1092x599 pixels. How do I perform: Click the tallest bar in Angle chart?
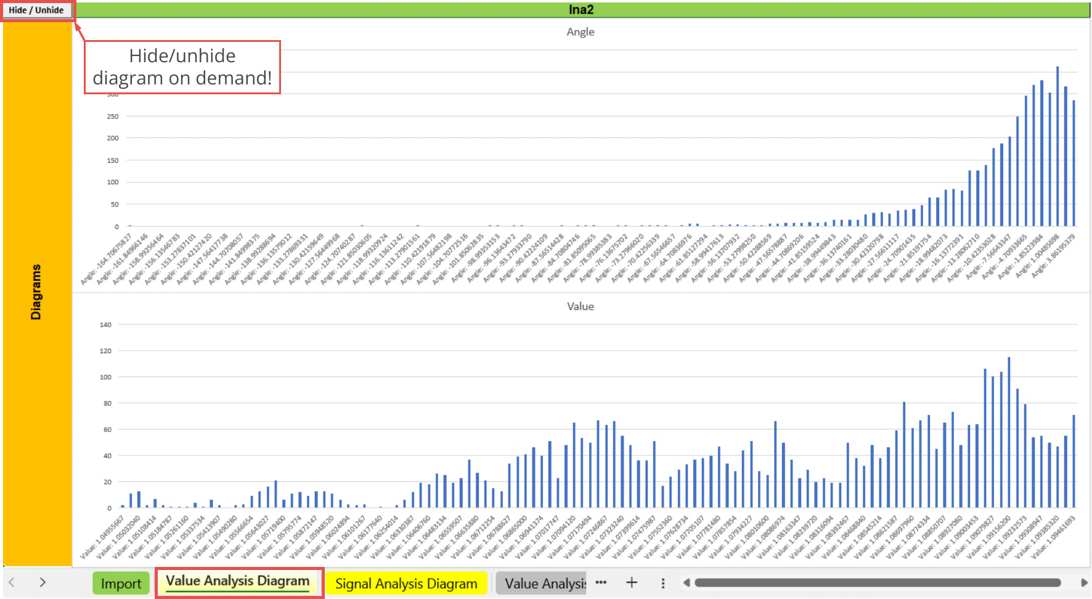click(1057, 146)
